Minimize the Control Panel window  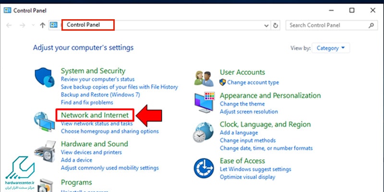coord(331,10)
